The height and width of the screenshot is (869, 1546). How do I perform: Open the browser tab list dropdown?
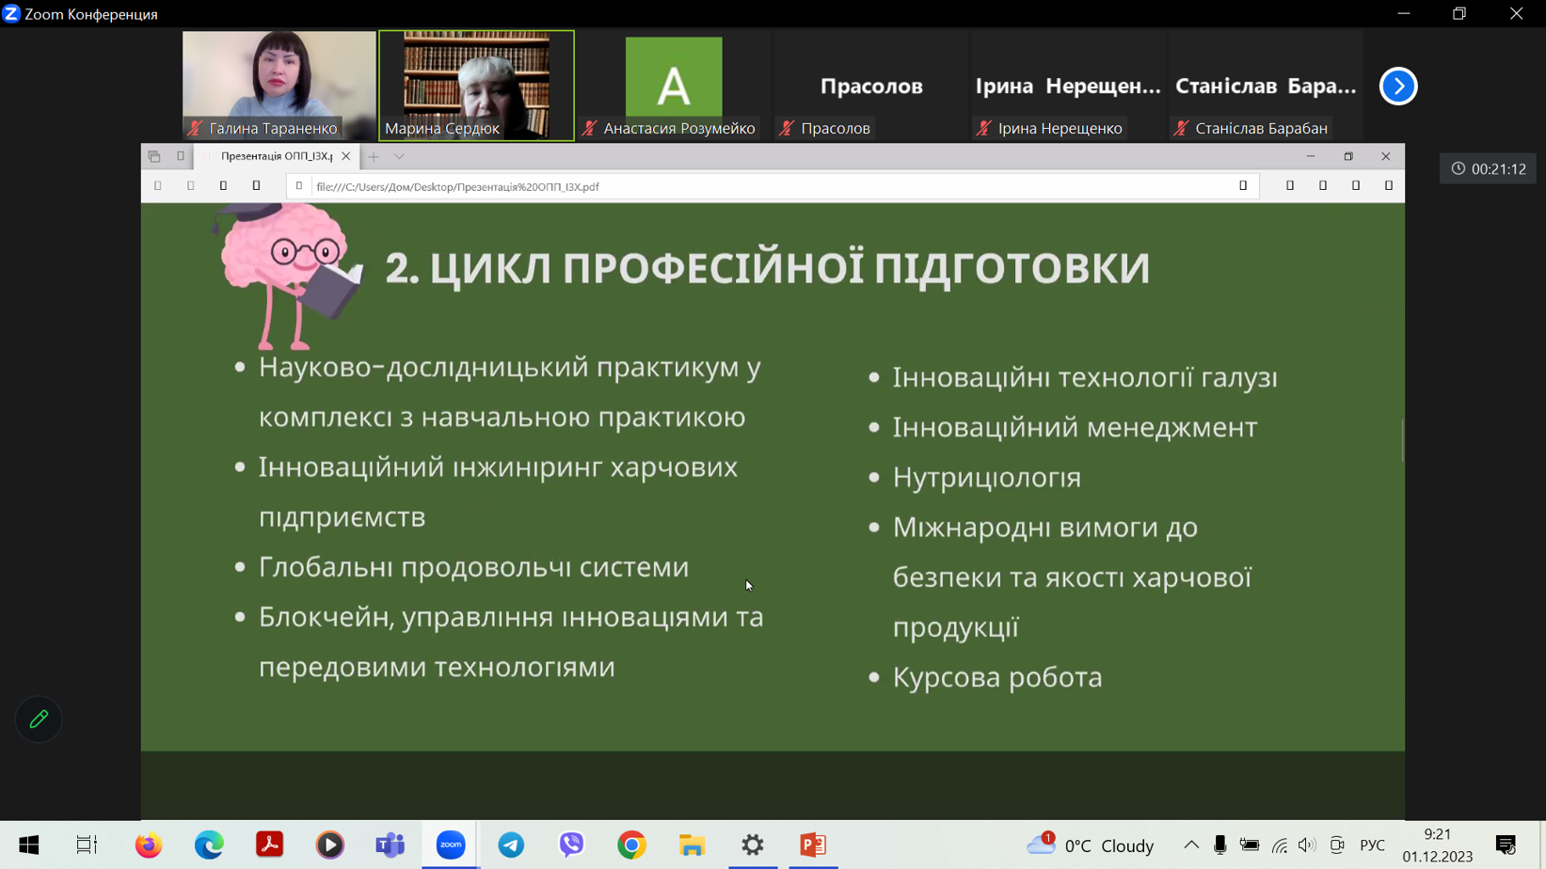[x=400, y=157]
